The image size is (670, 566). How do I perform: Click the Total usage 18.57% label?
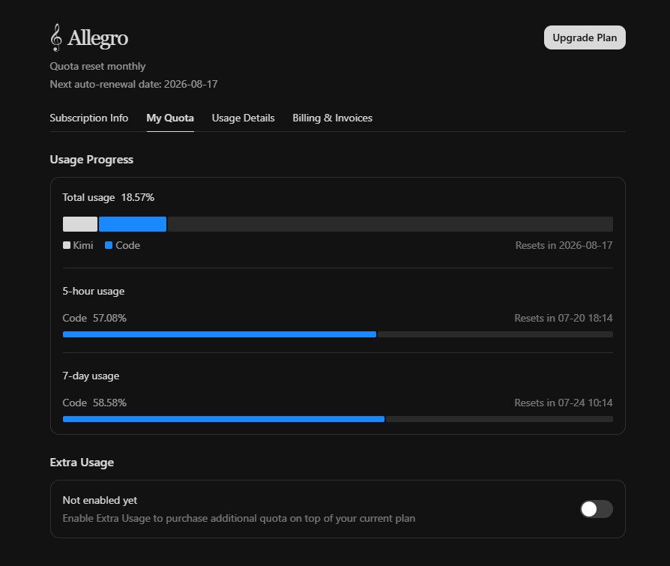point(108,197)
